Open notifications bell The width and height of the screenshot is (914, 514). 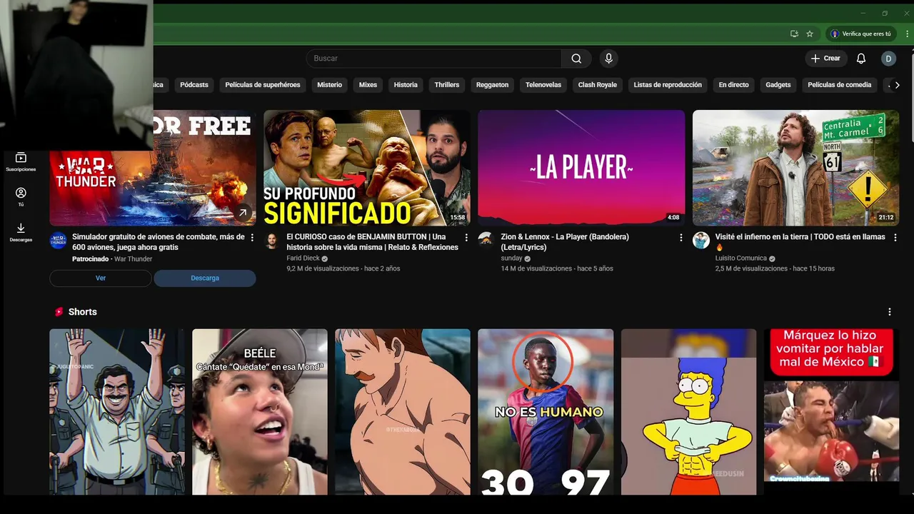[x=861, y=59]
